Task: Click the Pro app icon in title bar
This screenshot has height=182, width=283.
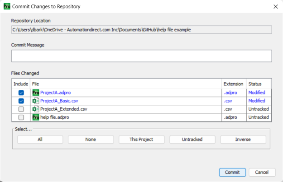Action: coord(7,6)
